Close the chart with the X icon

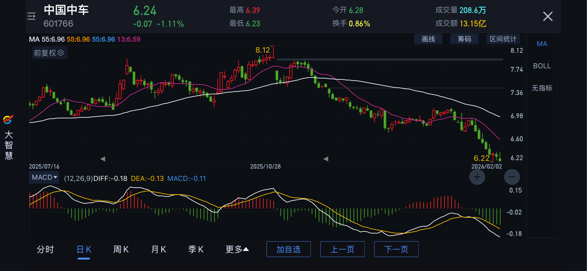click(x=548, y=16)
